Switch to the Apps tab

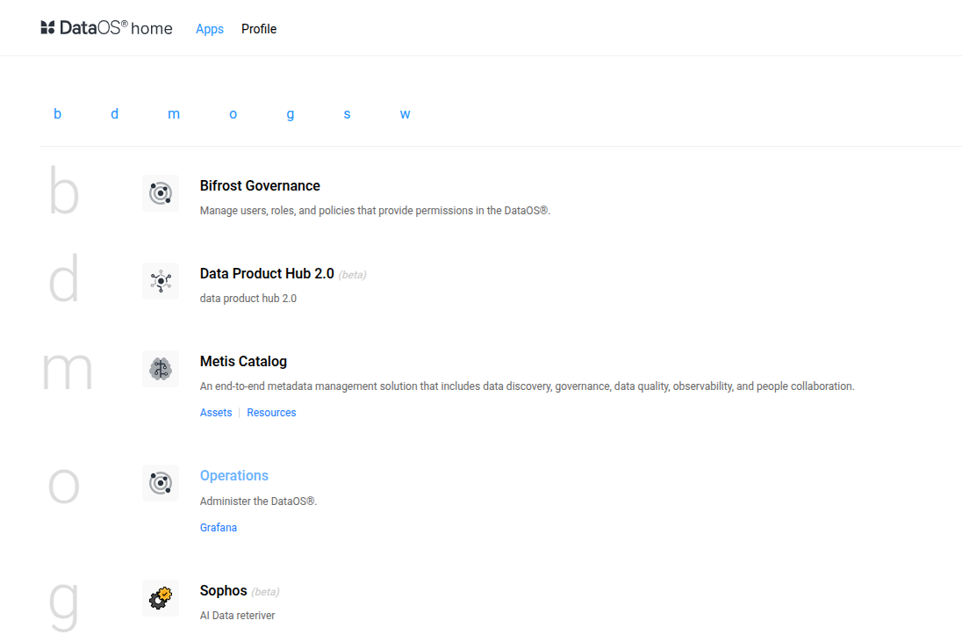tap(210, 29)
